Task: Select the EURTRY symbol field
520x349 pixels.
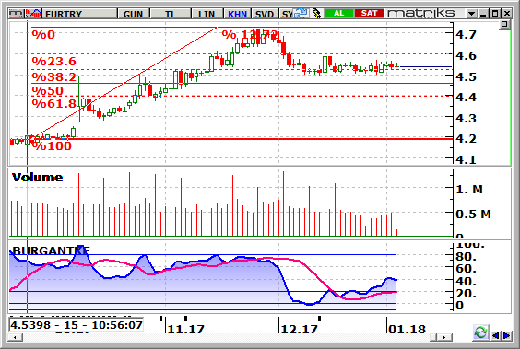Action: pos(80,14)
